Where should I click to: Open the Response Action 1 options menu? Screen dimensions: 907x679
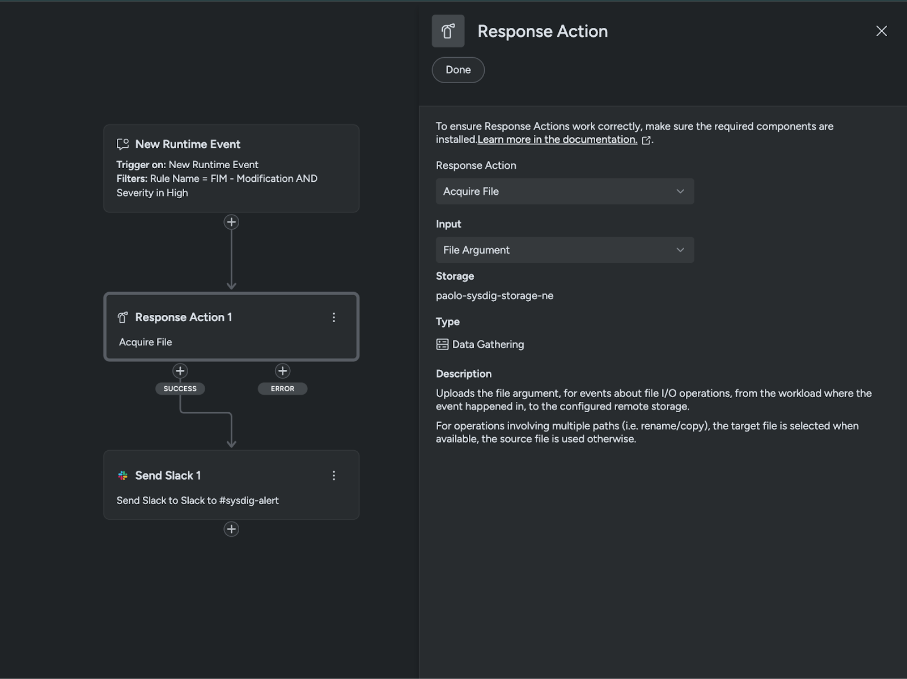coord(334,318)
